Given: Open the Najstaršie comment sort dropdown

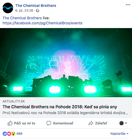Looking at the screenshot, I should click(119, 134).
